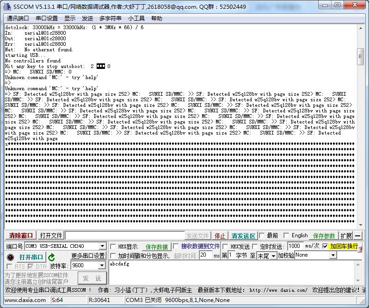369x308 pixels.
Task: Click the 'No controllers found' log line
Action: [33, 61]
